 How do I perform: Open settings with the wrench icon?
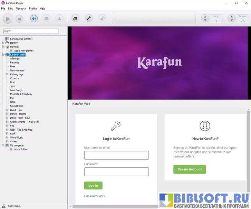(x=89, y=19)
